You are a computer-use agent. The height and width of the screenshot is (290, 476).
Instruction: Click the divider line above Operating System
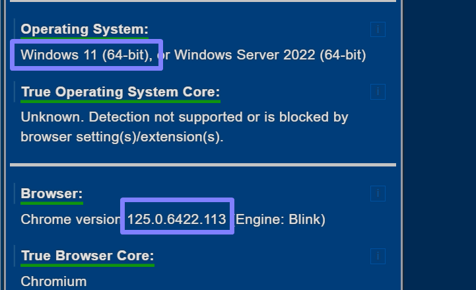(x=203, y=1)
